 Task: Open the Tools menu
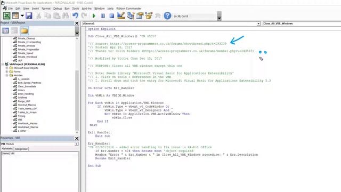(x=76, y=9)
